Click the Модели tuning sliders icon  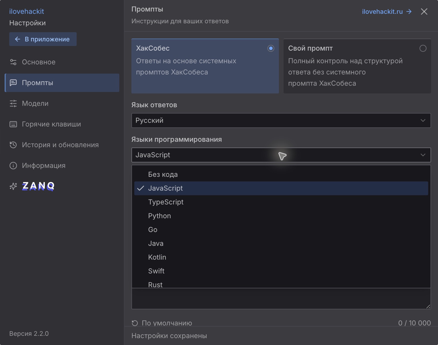tap(13, 103)
